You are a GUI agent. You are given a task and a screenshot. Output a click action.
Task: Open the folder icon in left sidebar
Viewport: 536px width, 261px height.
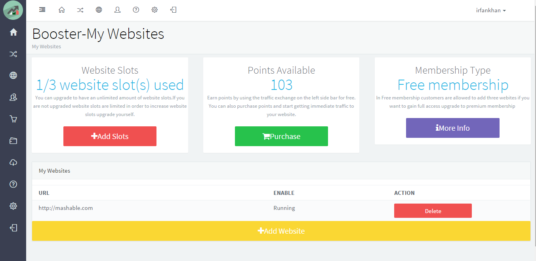(13, 141)
